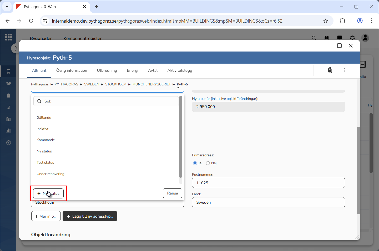Pick Kommande status option
379x251 pixels.
pyautogui.click(x=46, y=140)
